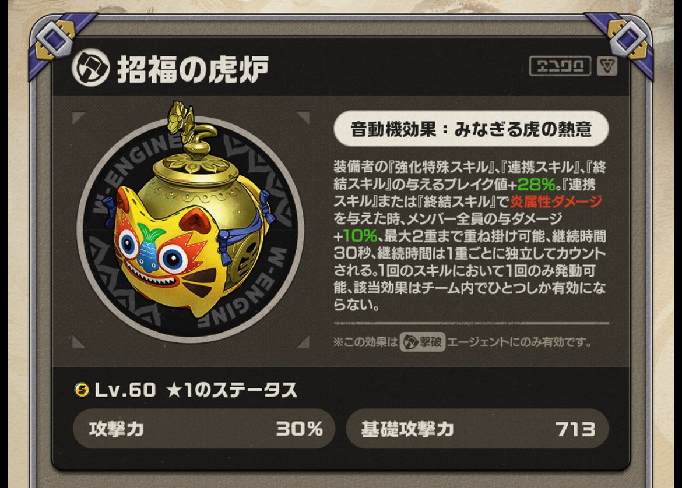Screen dimensions: 682x488
Task: Click the Stun specialty icon beside the title
Action: 91,68
